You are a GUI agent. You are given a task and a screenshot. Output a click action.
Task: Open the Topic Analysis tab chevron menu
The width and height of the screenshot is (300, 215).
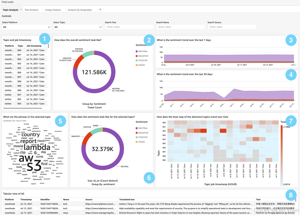point(21,9)
